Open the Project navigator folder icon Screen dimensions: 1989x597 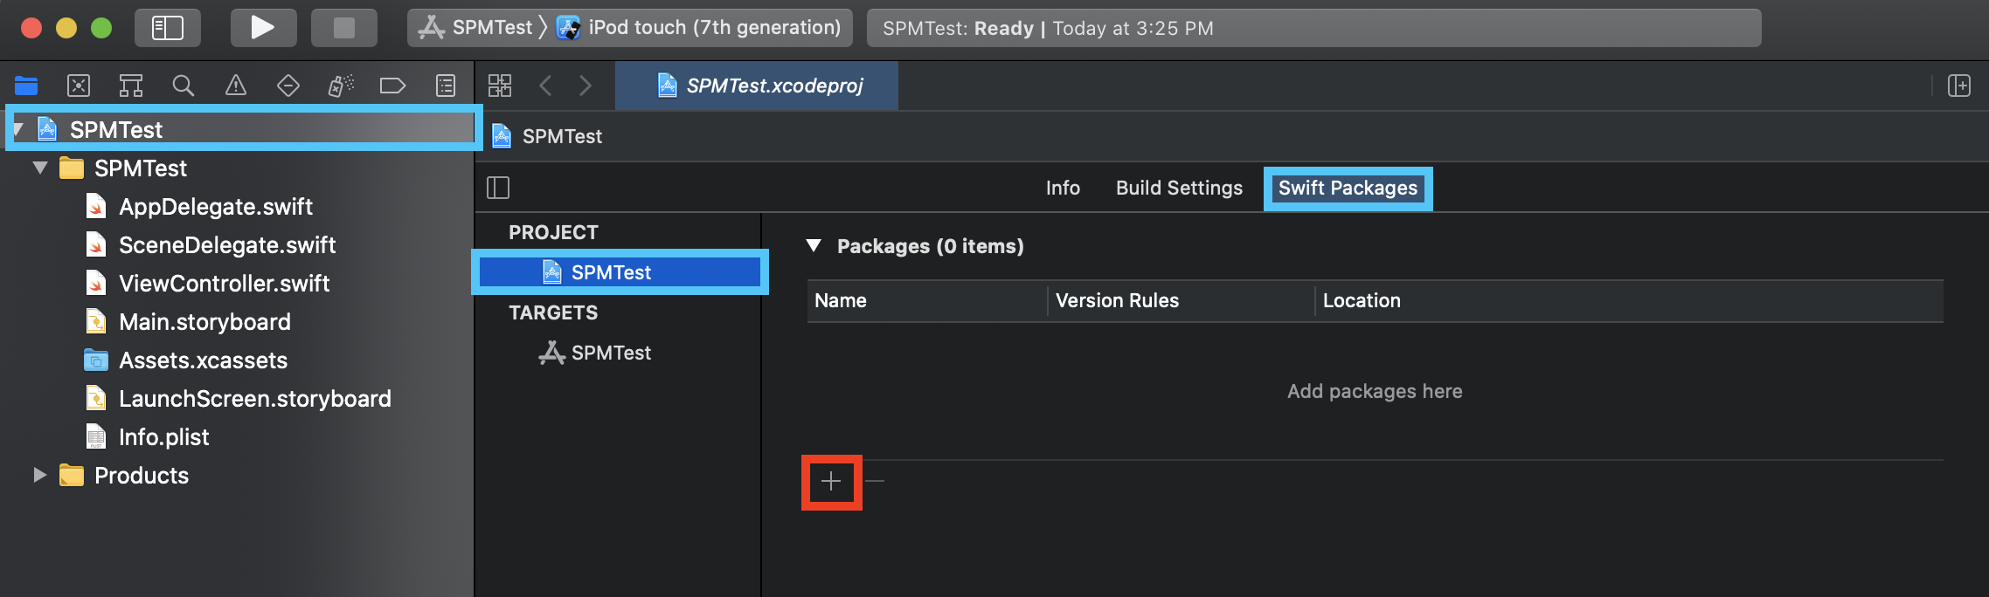click(x=26, y=86)
